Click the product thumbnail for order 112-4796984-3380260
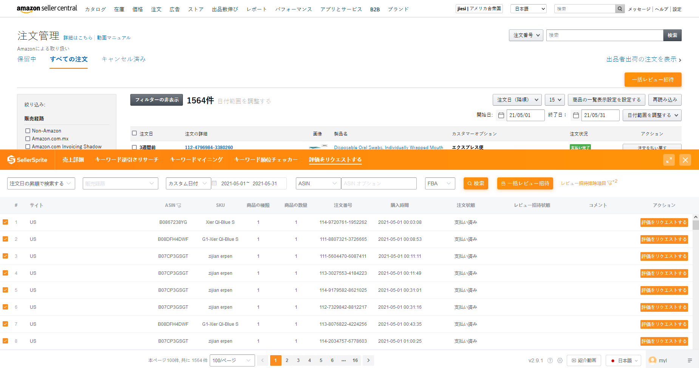Viewport: 699px width, 368px height. click(318, 147)
